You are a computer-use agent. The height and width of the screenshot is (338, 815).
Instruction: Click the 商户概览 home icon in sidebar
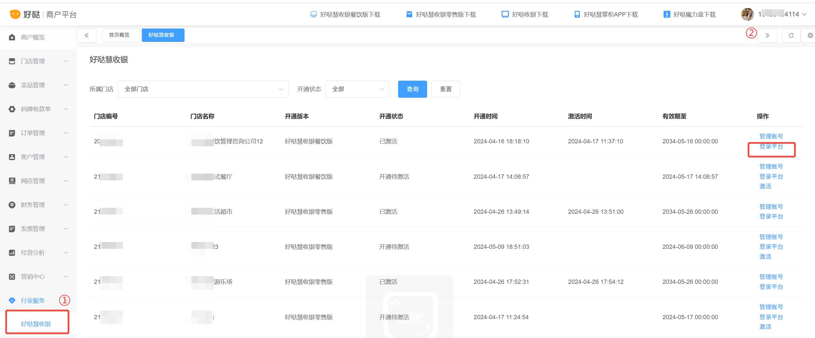(12, 37)
